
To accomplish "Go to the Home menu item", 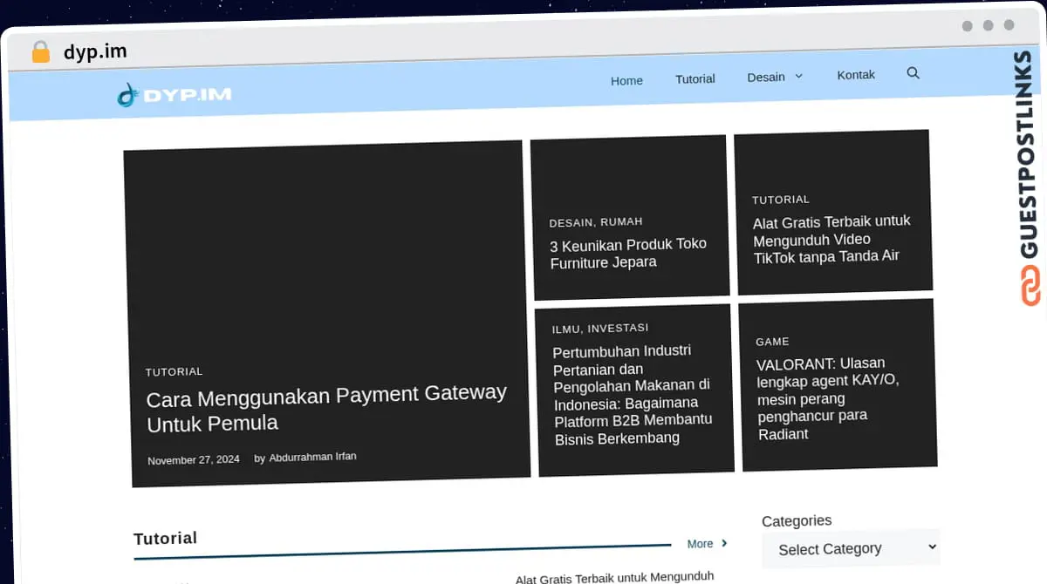I will [x=626, y=80].
